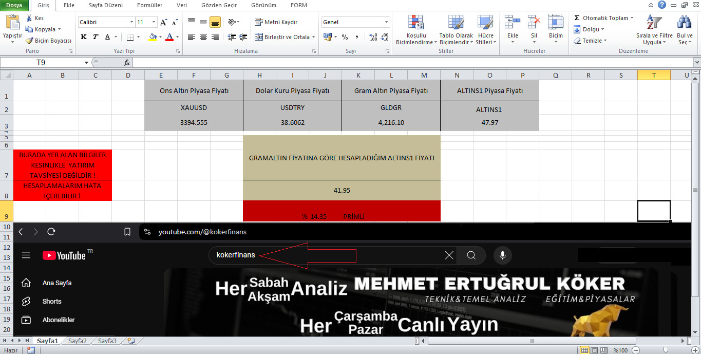Select the Sayfa3 sheet tab

[x=107, y=341]
